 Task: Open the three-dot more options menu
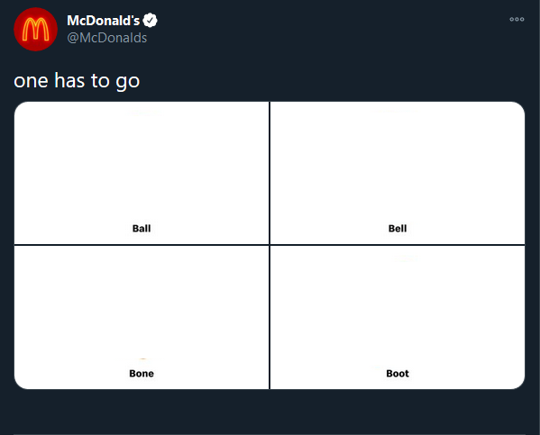click(517, 19)
